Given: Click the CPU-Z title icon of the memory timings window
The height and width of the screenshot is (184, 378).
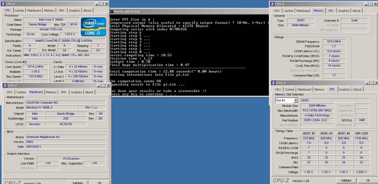Looking at the screenshot, I should tap(272, 4).
